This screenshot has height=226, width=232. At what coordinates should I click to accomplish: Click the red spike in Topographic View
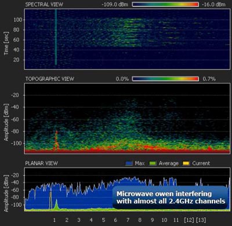pyautogui.click(x=56, y=140)
